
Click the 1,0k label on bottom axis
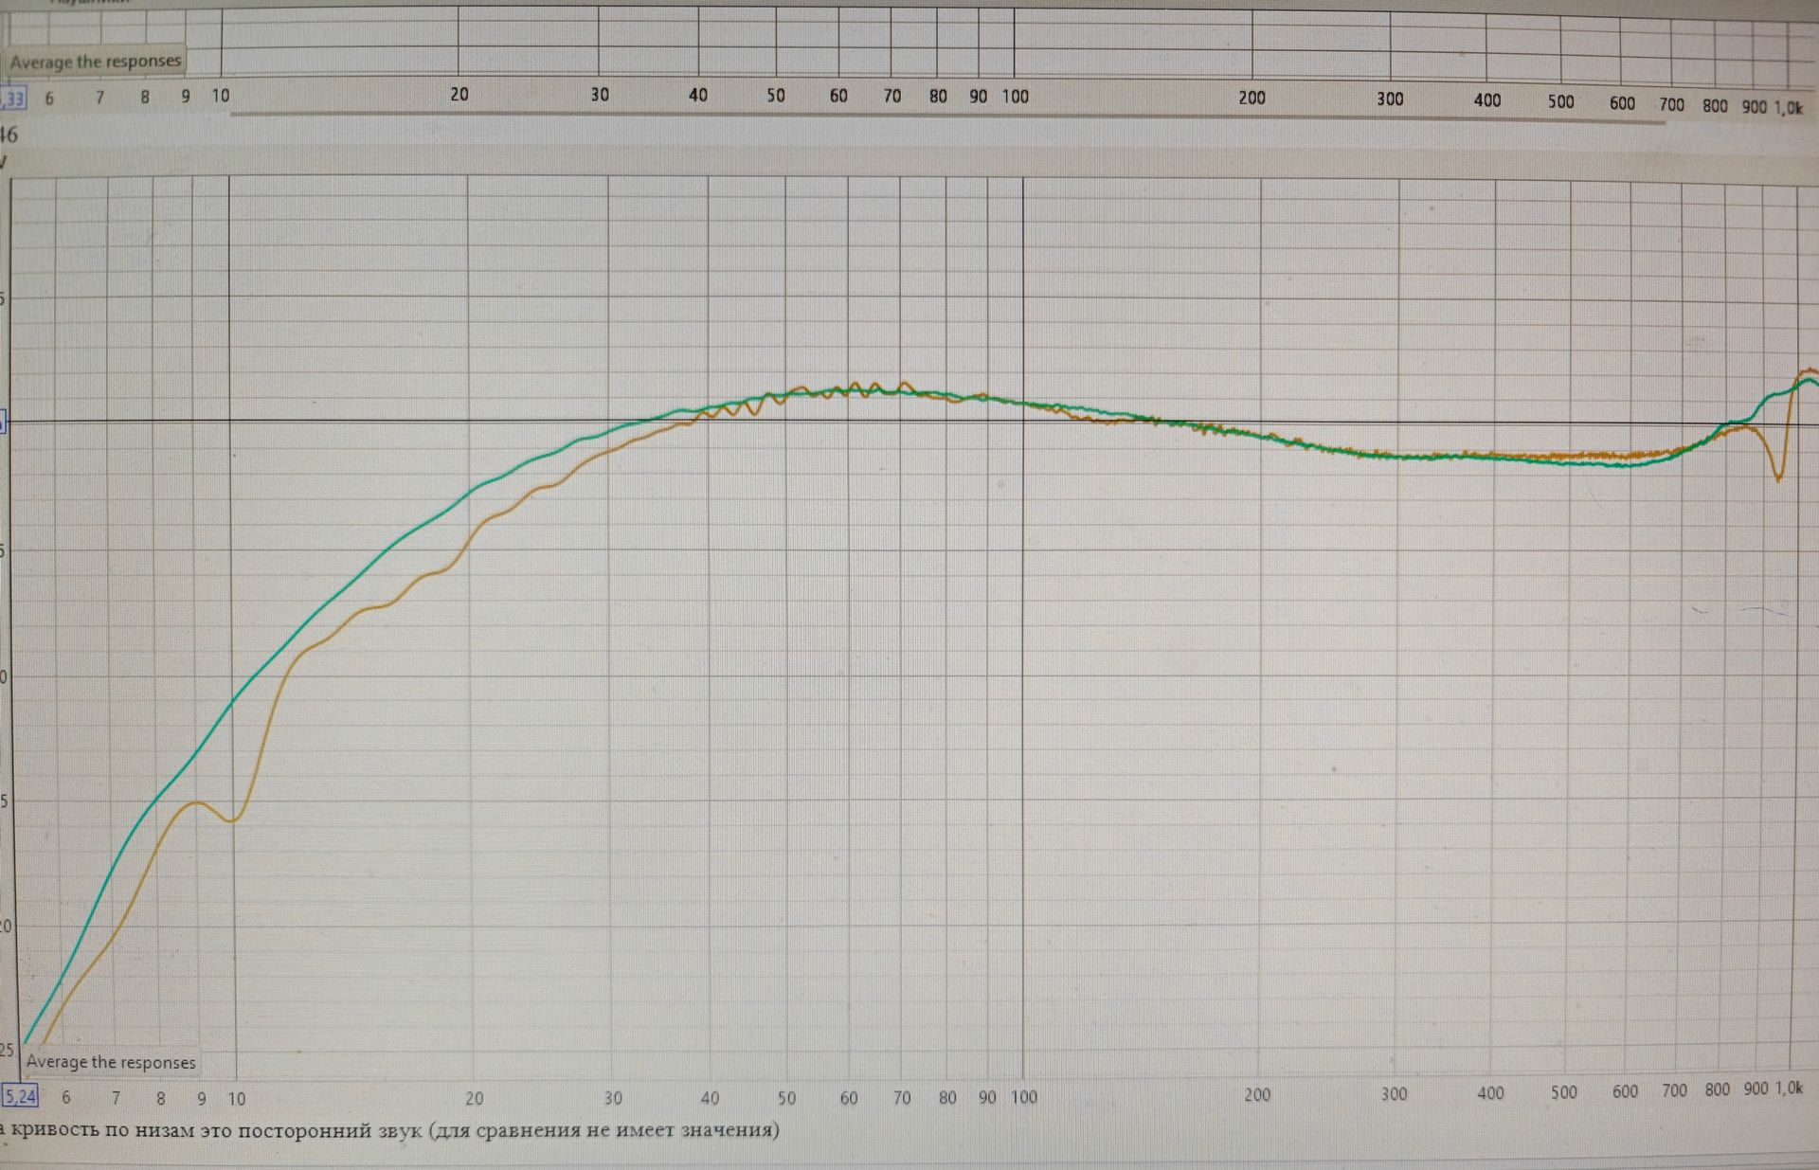click(x=1789, y=1089)
